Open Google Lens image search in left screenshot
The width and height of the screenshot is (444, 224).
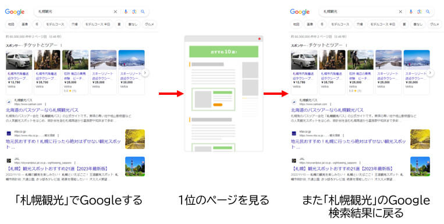pyautogui.click(x=134, y=12)
